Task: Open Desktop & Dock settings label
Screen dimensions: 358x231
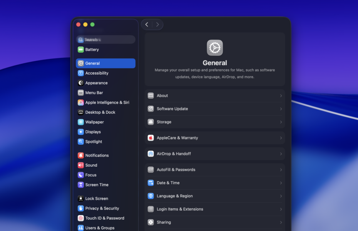Action: click(100, 112)
